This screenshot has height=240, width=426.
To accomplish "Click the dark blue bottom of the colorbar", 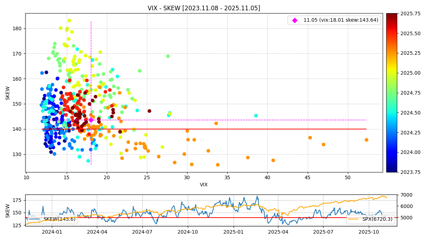I will point(392,170).
